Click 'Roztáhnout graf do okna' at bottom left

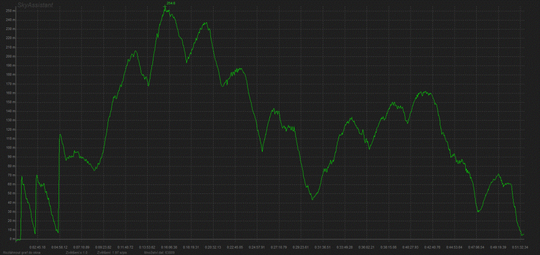pyautogui.click(x=21, y=252)
